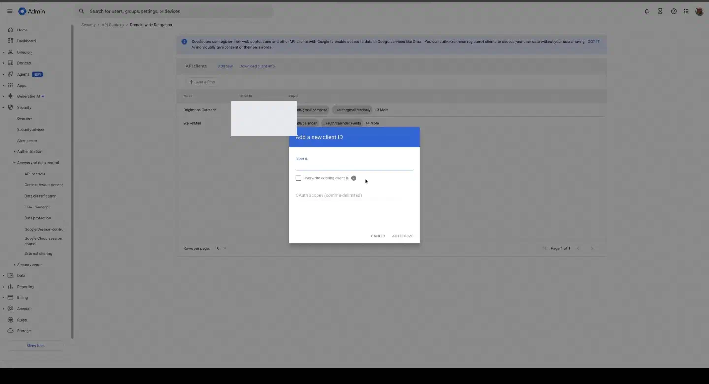Open the Rows per page dropdown

220,248
